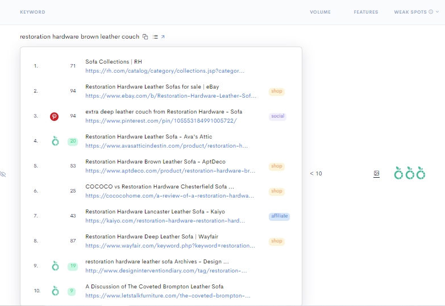The width and height of the screenshot is (445, 306).
Task: Click the green 19 score badge
Action: click(73, 266)
